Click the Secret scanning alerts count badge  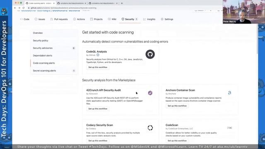pyautogui.click(x=74, y=71)
